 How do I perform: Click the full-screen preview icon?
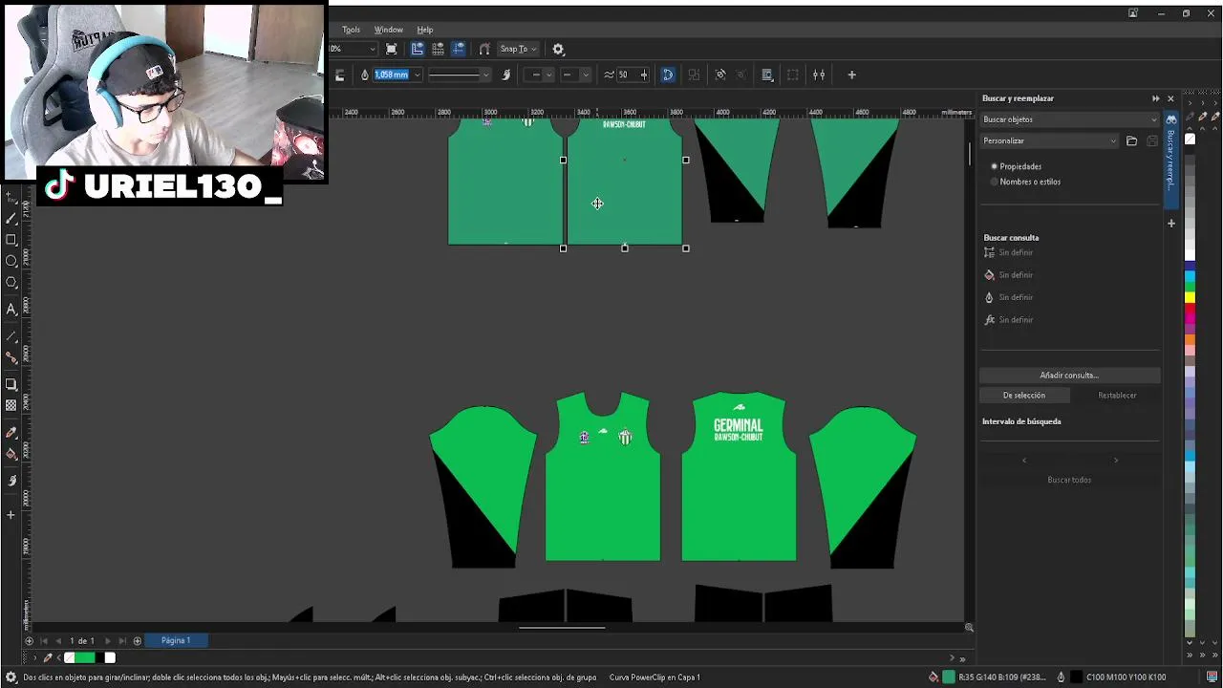tap(392, 49)
